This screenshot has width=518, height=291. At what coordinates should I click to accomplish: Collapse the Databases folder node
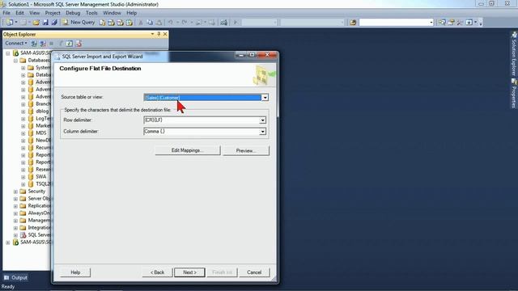pos(15,61)
